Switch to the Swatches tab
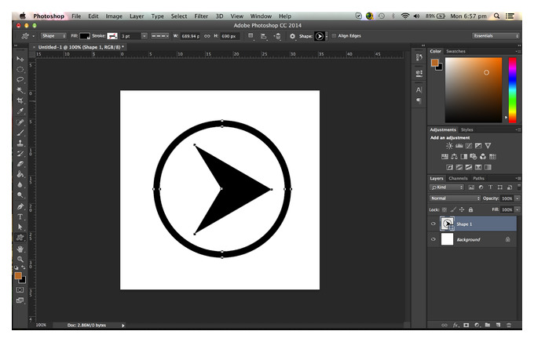 pyautogui.click(x=455, y=52)
